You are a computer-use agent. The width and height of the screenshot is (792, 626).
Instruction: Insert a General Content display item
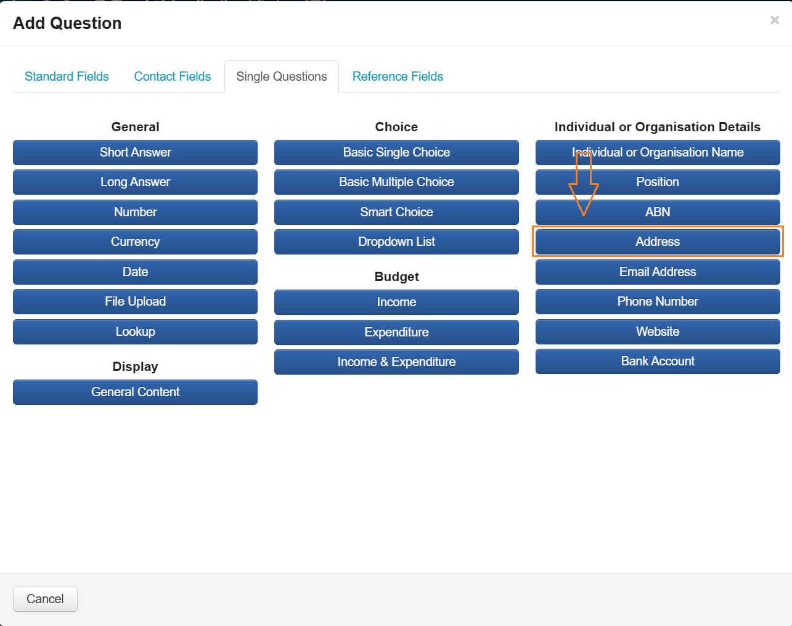[135, 392]
